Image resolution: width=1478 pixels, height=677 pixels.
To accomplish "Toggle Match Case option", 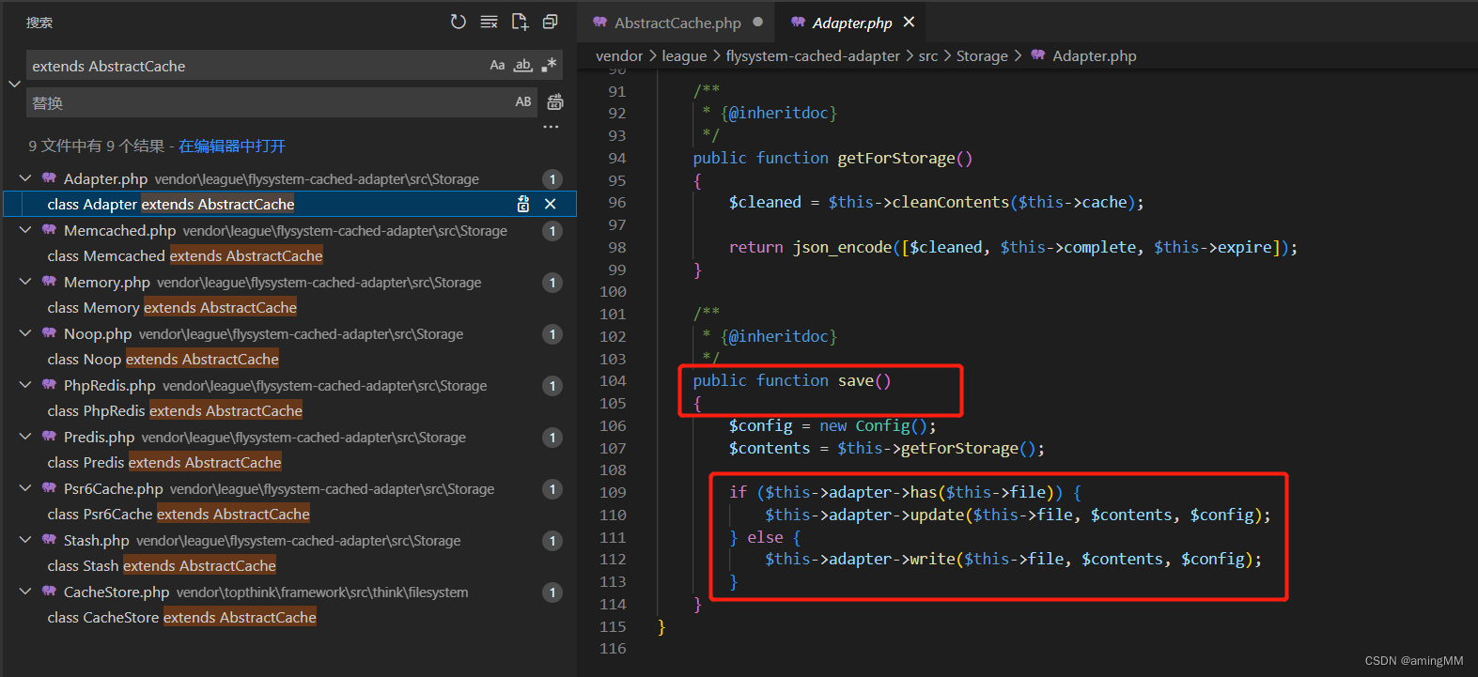I will [x=498, y=66].
